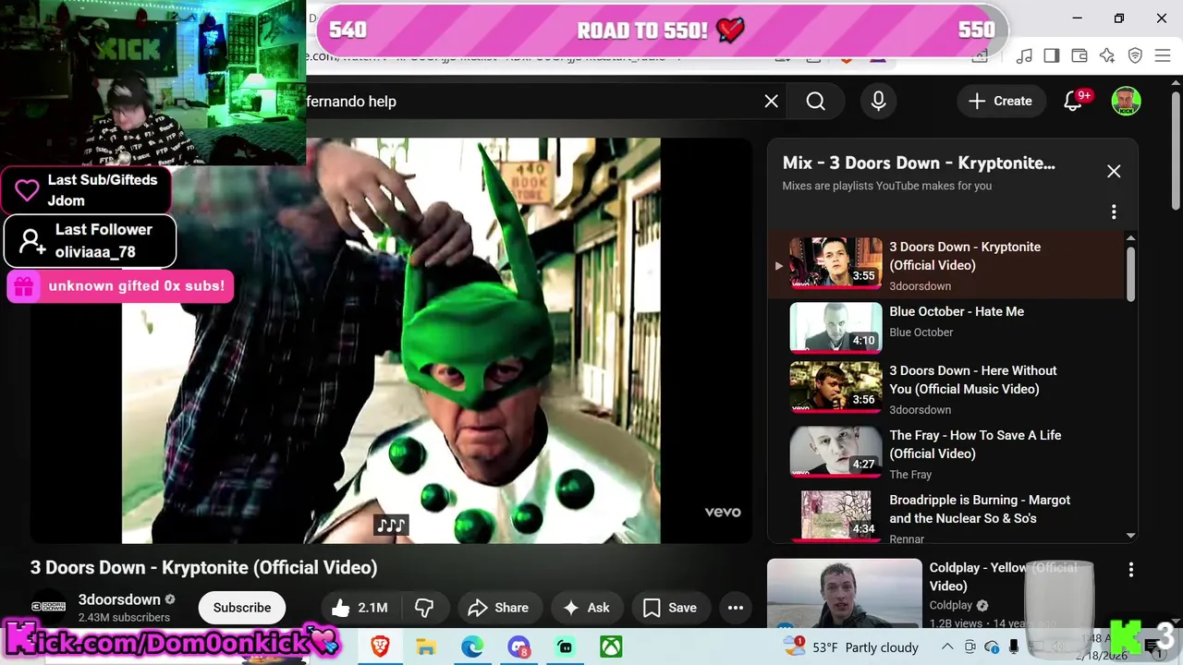Open the 3doorsdown channel avatar
Viewport: 1183px width, 665px height.
coord(48,607)
